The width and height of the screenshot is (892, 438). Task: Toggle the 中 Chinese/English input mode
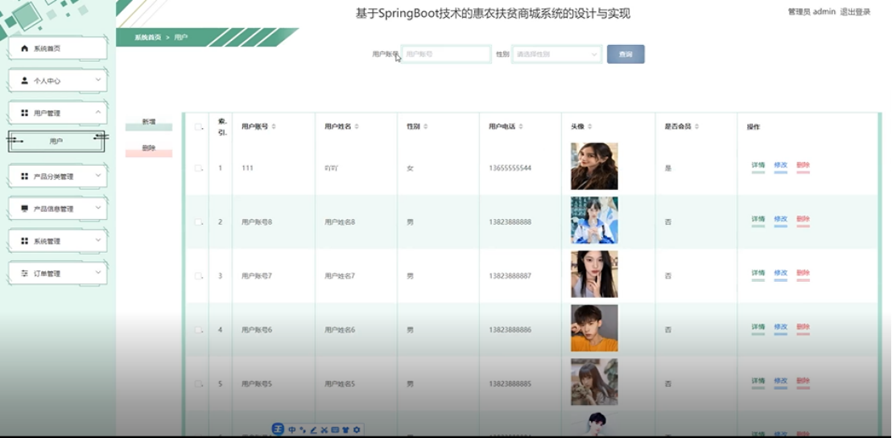click(x=292, y=430)
